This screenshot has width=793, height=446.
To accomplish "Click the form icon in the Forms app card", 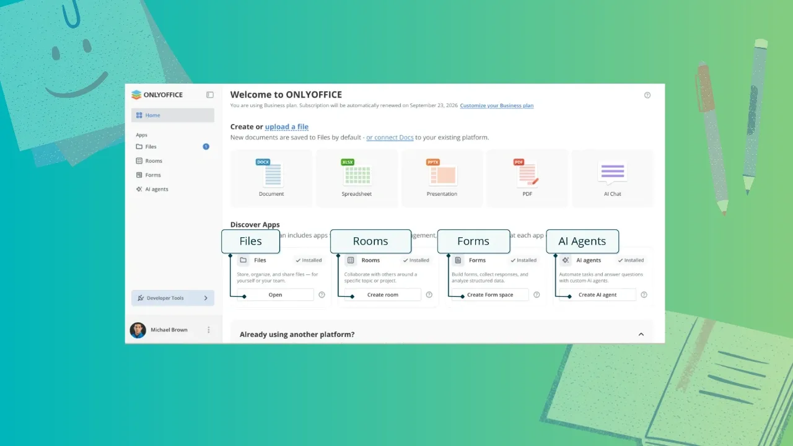I will coord(458,260).
